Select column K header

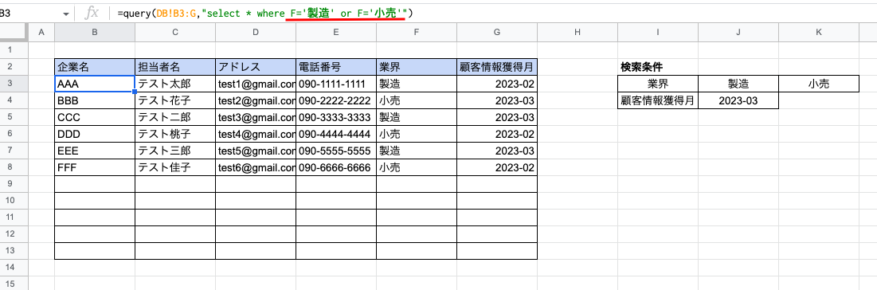(819, 33)
